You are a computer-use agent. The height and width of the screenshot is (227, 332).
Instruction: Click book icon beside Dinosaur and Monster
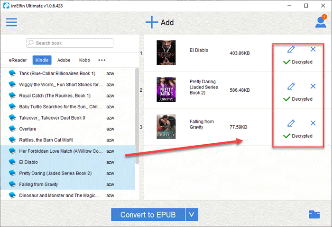[12, 195]
